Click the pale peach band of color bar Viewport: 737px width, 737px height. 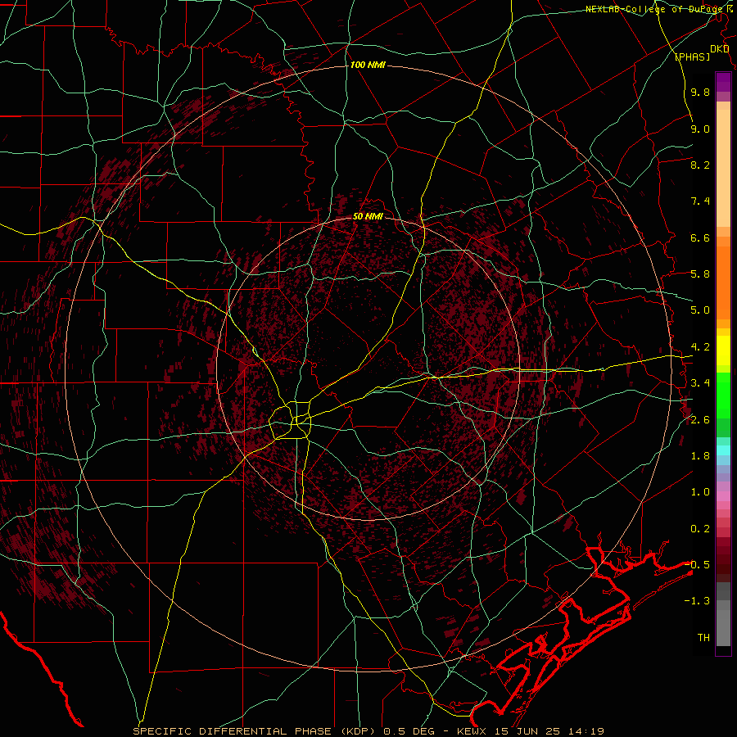click(723, 167)
